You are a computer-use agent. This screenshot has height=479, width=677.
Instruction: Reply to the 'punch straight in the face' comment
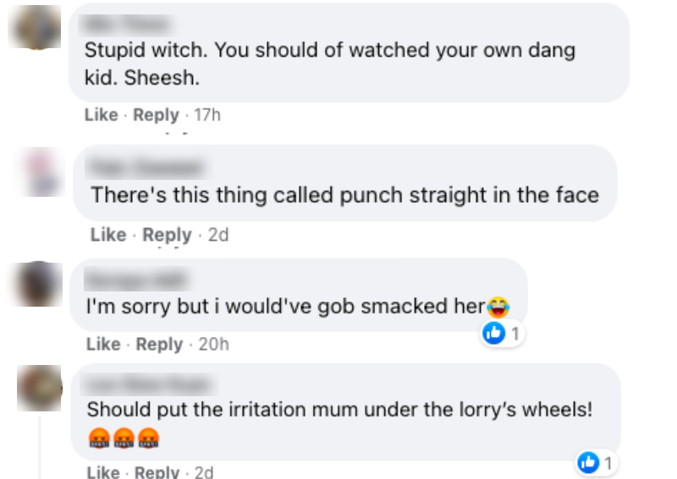(167, 235)
